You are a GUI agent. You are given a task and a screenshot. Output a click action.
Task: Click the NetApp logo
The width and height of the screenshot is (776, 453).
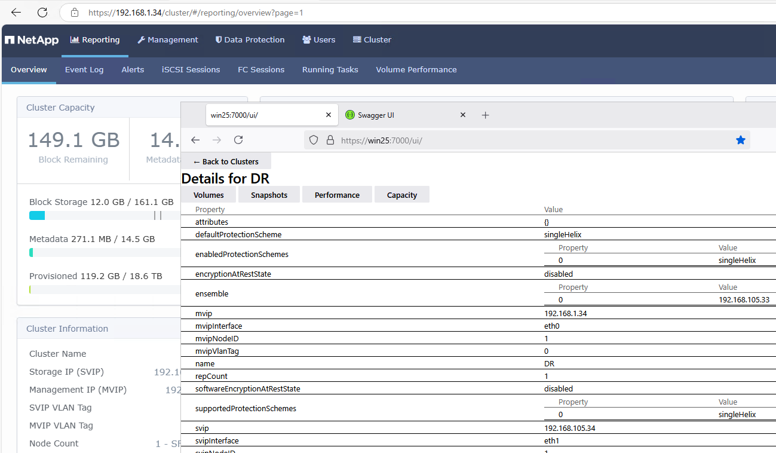[32, 40]
